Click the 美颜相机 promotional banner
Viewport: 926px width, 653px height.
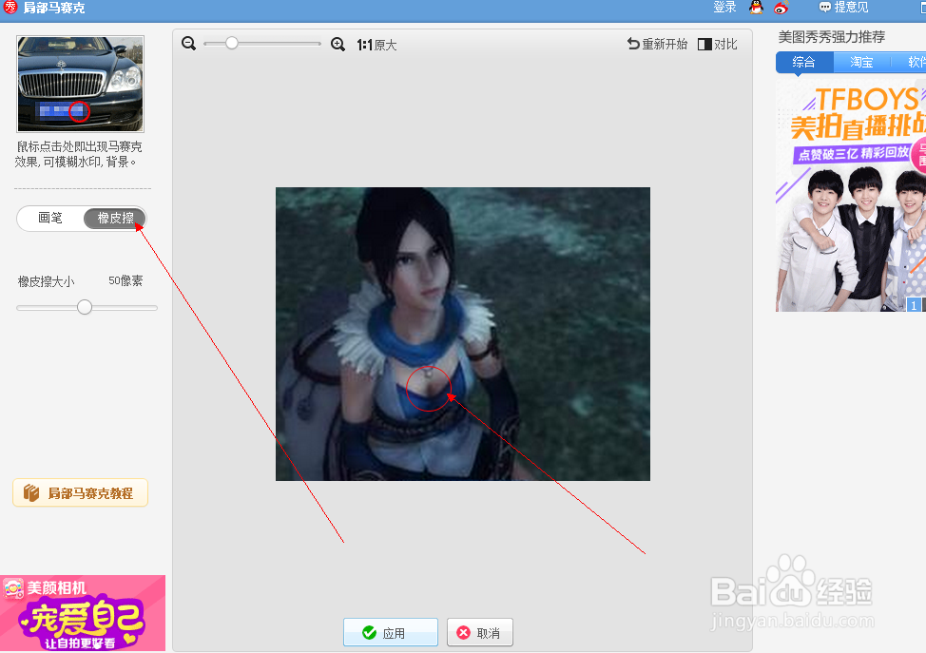[x=83, y=613]
